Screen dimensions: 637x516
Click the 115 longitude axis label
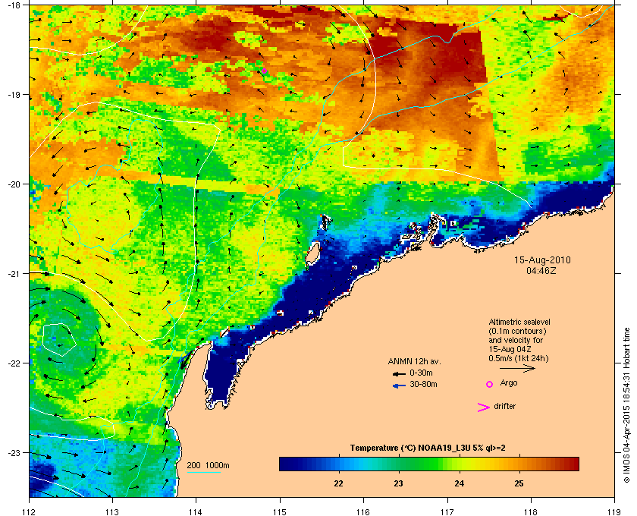280,511
